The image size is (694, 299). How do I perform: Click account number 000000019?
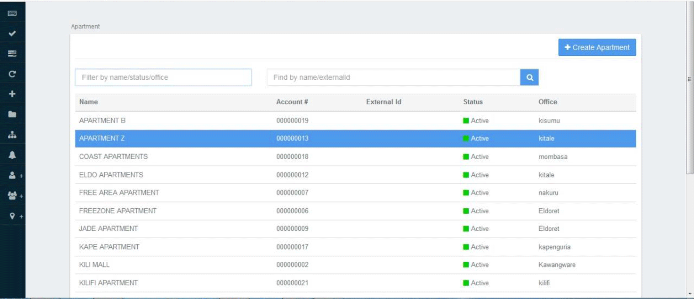pos(292,121)
